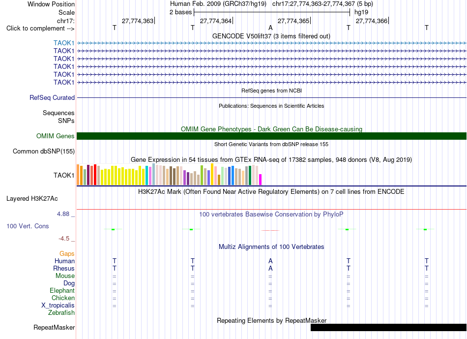Click the bright red bar in the GTEx expression chart
Viewport: 467px width, 339px height.
(x=95, y=175)
